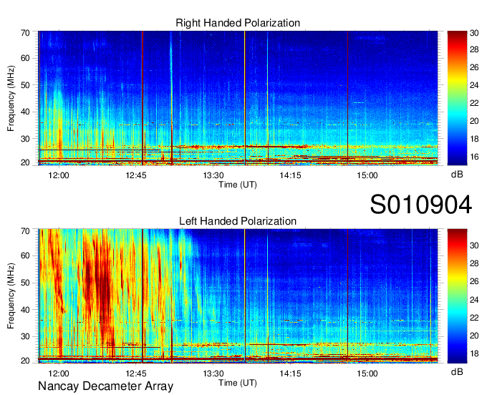Click the 12:45 tick on the upper time axis
Image resolution: width=487 pixels, height=395 pixels.
coord(136,175)
